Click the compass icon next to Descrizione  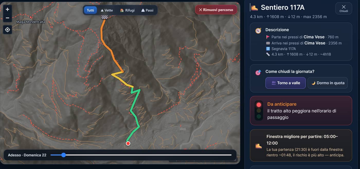tap(258, 31)
